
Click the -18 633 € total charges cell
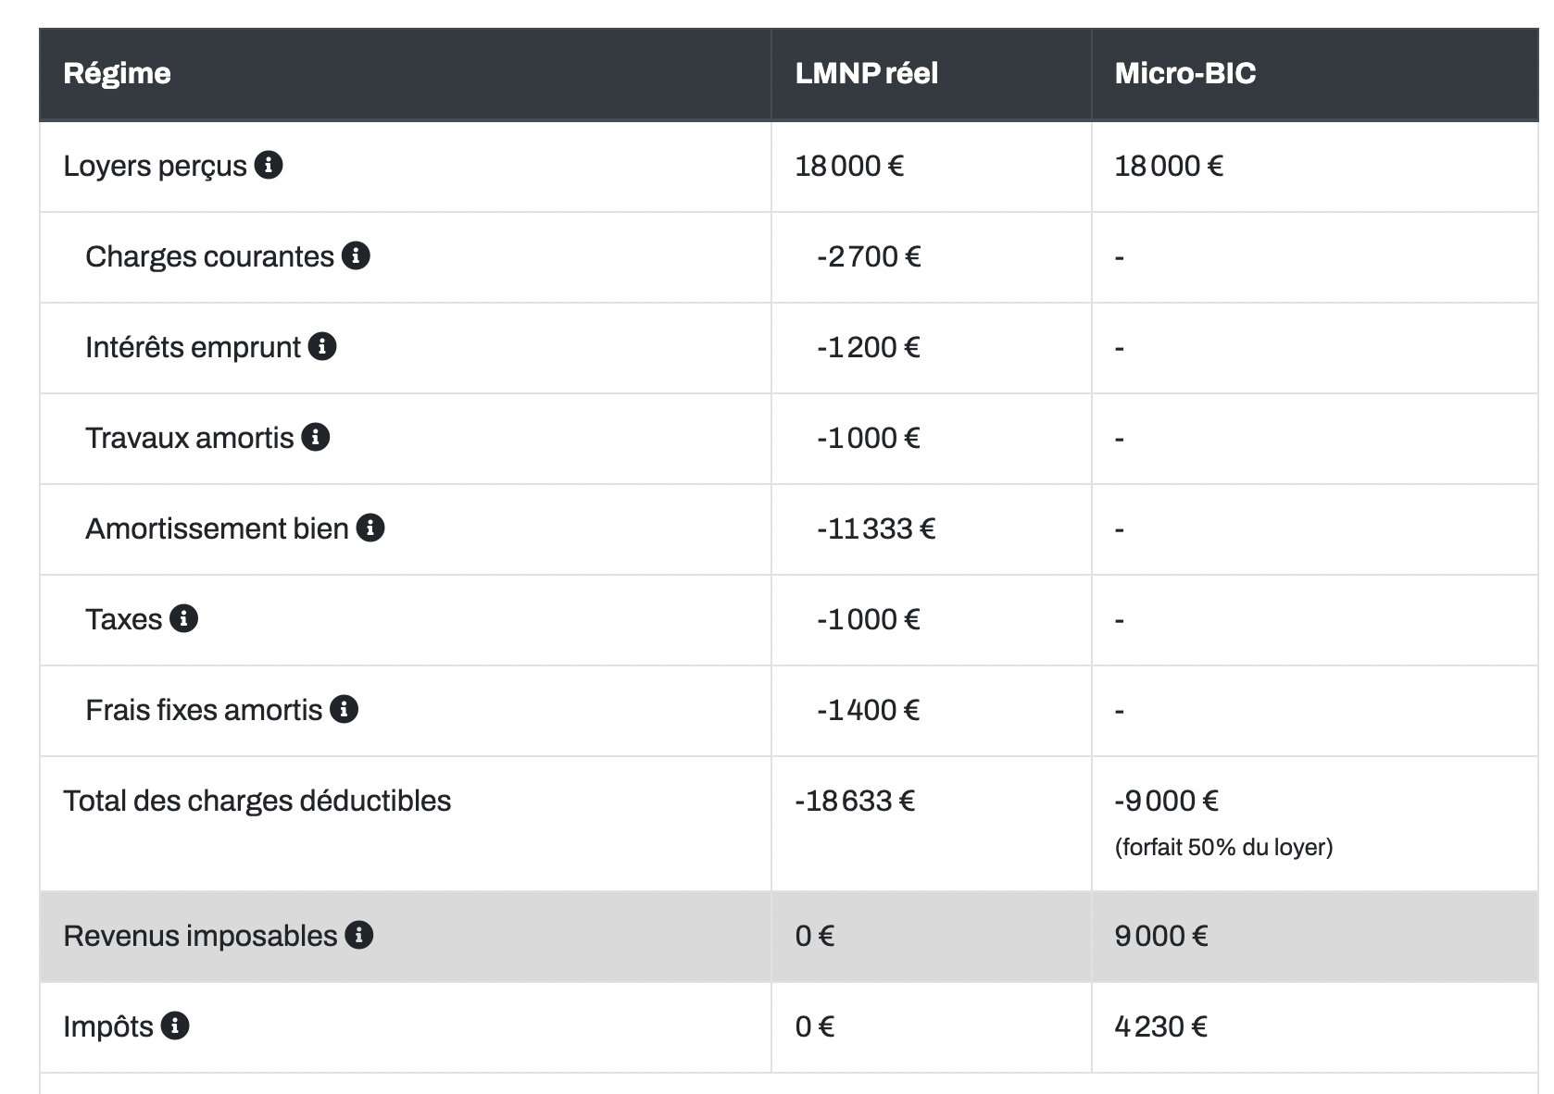855,801
